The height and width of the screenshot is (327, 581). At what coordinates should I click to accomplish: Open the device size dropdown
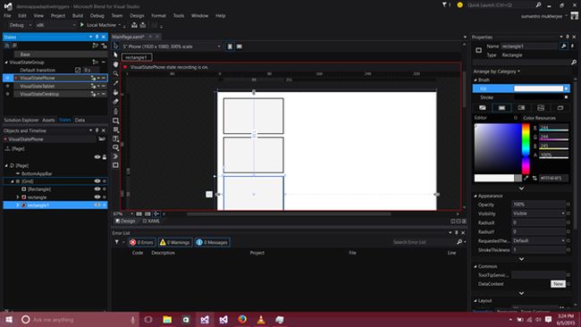coord(172,46)
